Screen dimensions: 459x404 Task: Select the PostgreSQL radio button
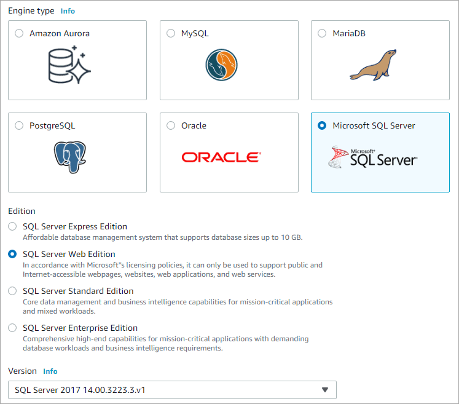click(19, 125)
